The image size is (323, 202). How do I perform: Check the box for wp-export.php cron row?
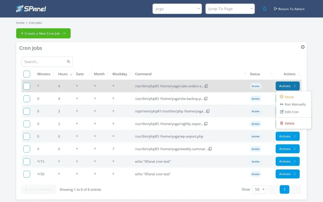tap(26, 136)
